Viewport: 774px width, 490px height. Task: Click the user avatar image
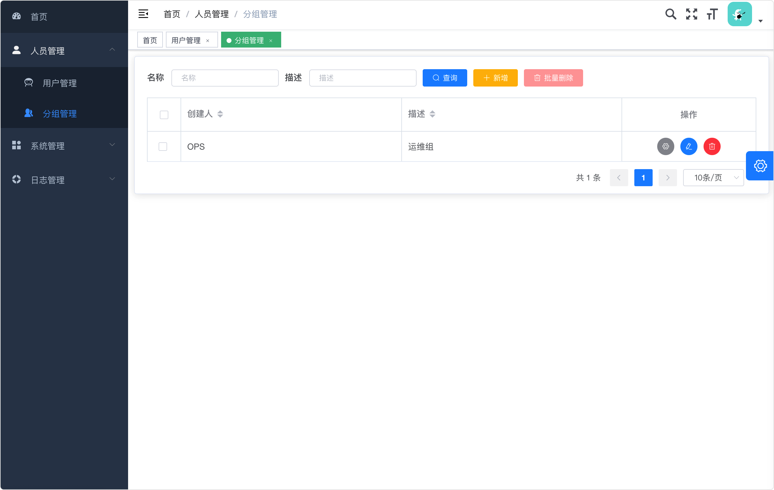click(x=739, y=14)
